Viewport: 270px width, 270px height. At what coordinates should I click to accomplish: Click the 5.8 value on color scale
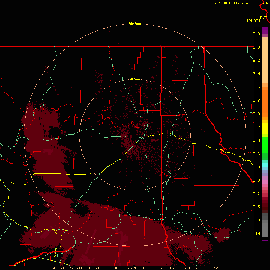(256, 100)
